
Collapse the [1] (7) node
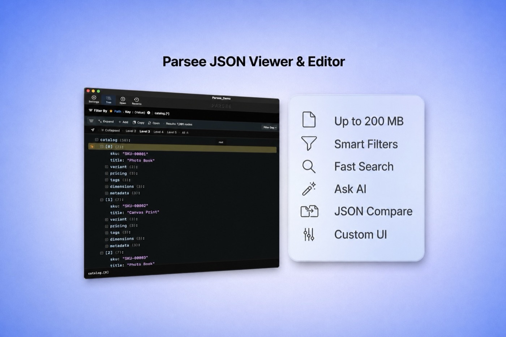point(102,200)
